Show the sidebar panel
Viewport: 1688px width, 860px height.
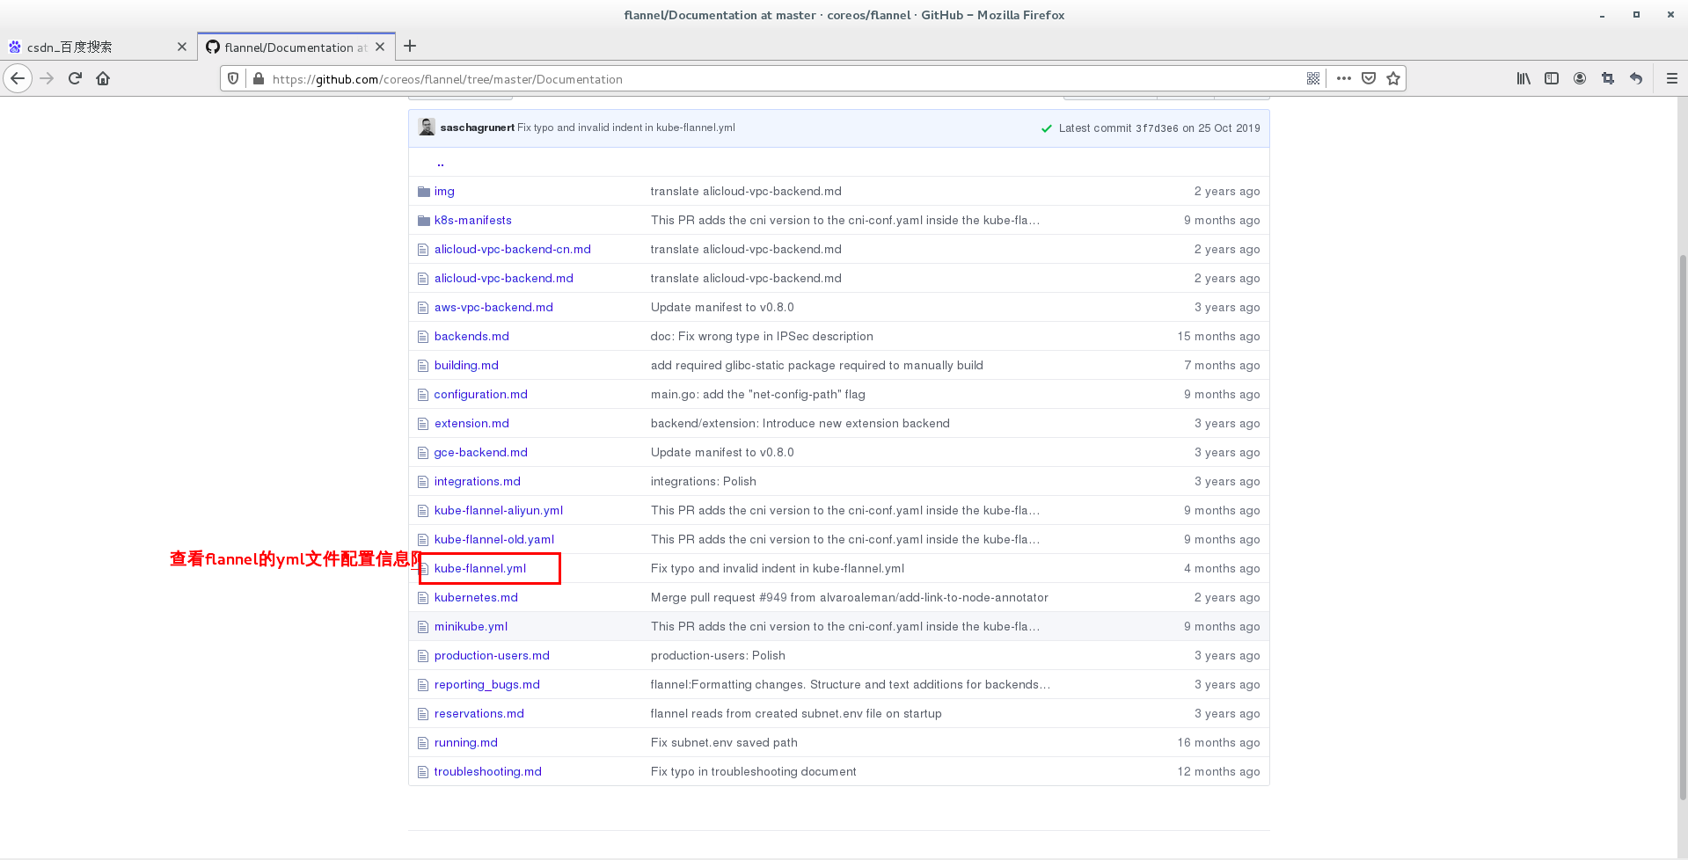(1552, 78)
